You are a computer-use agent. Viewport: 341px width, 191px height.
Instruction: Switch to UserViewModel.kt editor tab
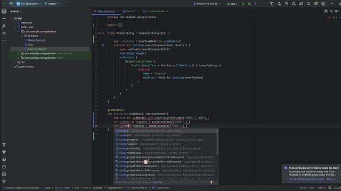pos(155,11)
